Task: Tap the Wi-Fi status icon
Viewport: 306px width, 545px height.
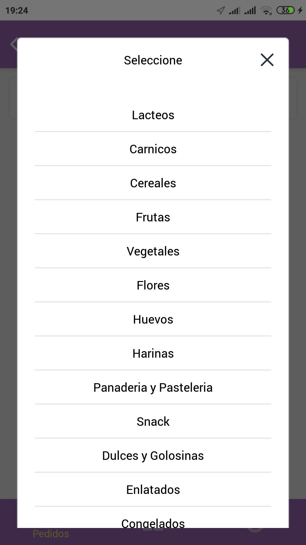Action: tap(266, 11)
